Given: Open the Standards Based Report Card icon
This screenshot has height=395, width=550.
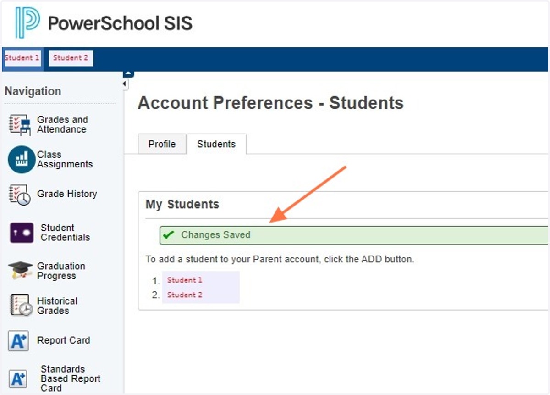Looking at the screenshot, I should click(18, 379).
